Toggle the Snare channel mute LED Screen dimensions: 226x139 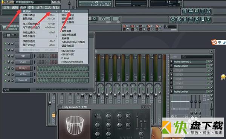click(5, 62)
